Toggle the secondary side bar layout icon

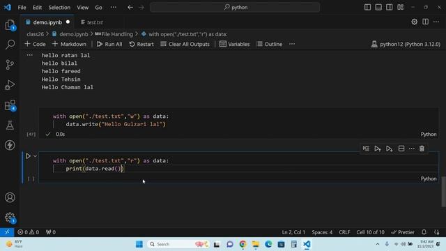click(390, 7)
